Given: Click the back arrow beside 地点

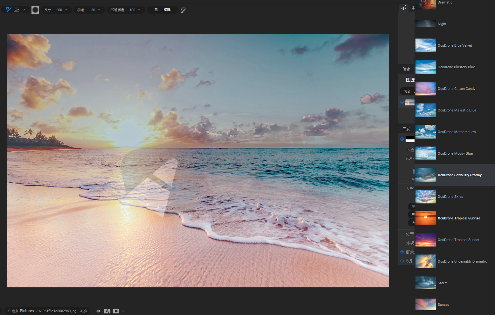Looking at the screenshot, I should 9,311.
